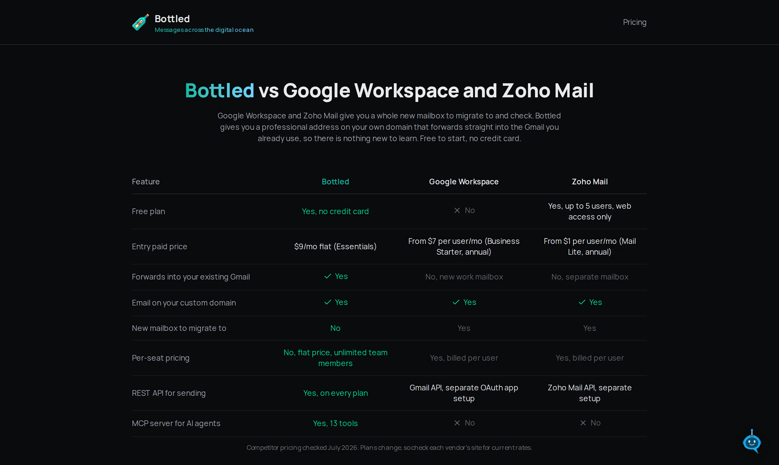Click the "REST API for sending" row label
The width and height of the screenshot is (779, 465).
[169, 393]
